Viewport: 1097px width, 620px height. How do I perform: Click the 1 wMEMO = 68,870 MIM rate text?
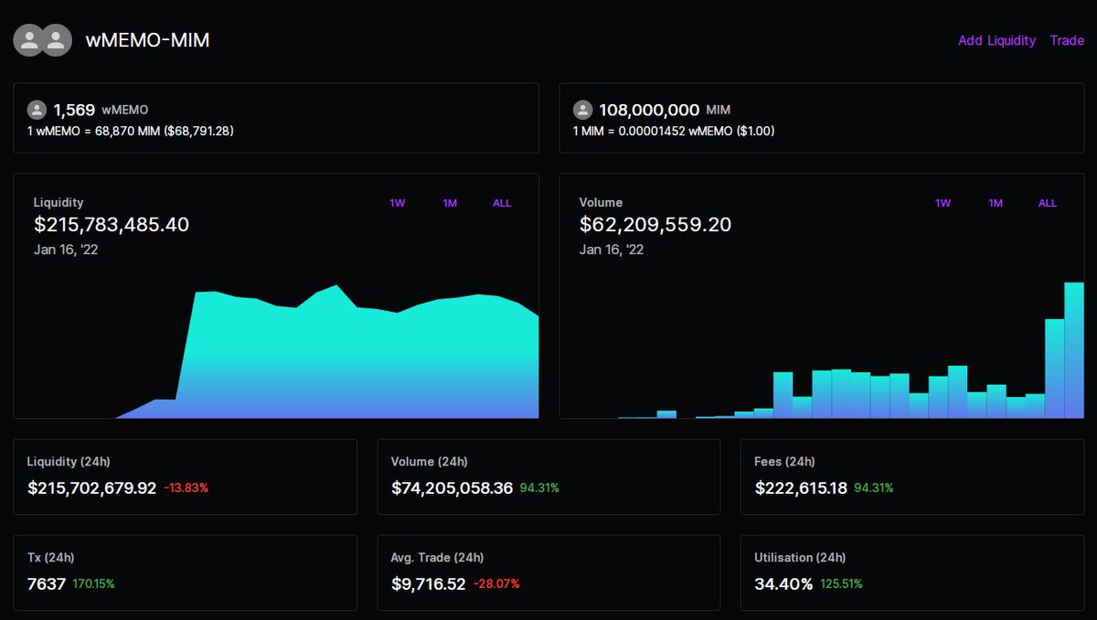coord(131,131)
